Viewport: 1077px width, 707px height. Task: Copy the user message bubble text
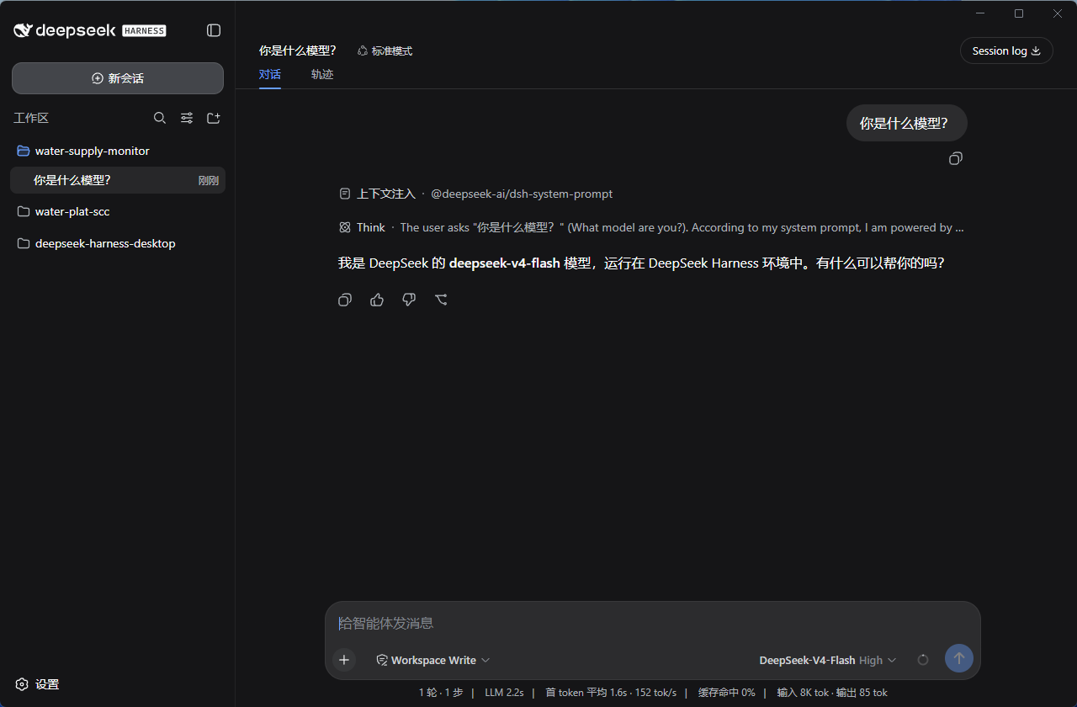[x=956, y=158]
